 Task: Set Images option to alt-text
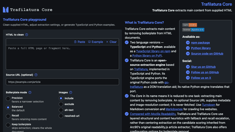pos(61,110)
